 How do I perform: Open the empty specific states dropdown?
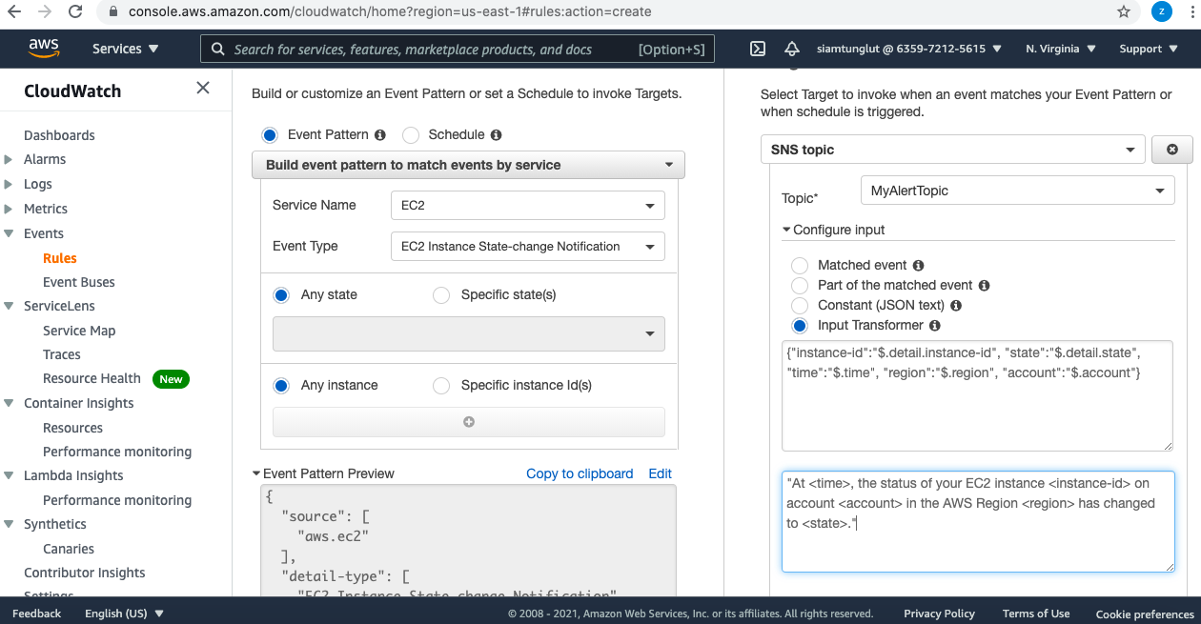click(x=469, y=333)
